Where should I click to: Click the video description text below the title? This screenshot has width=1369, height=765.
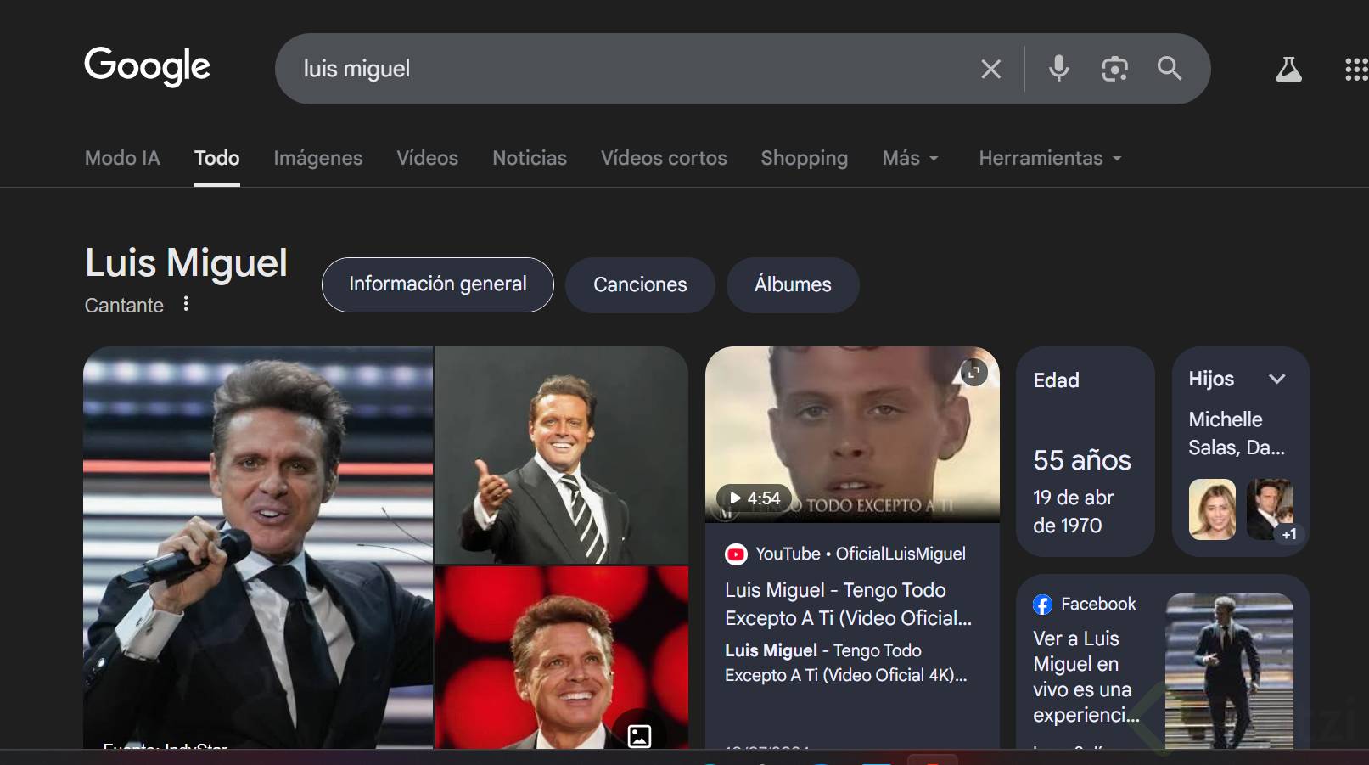(845, 662)
